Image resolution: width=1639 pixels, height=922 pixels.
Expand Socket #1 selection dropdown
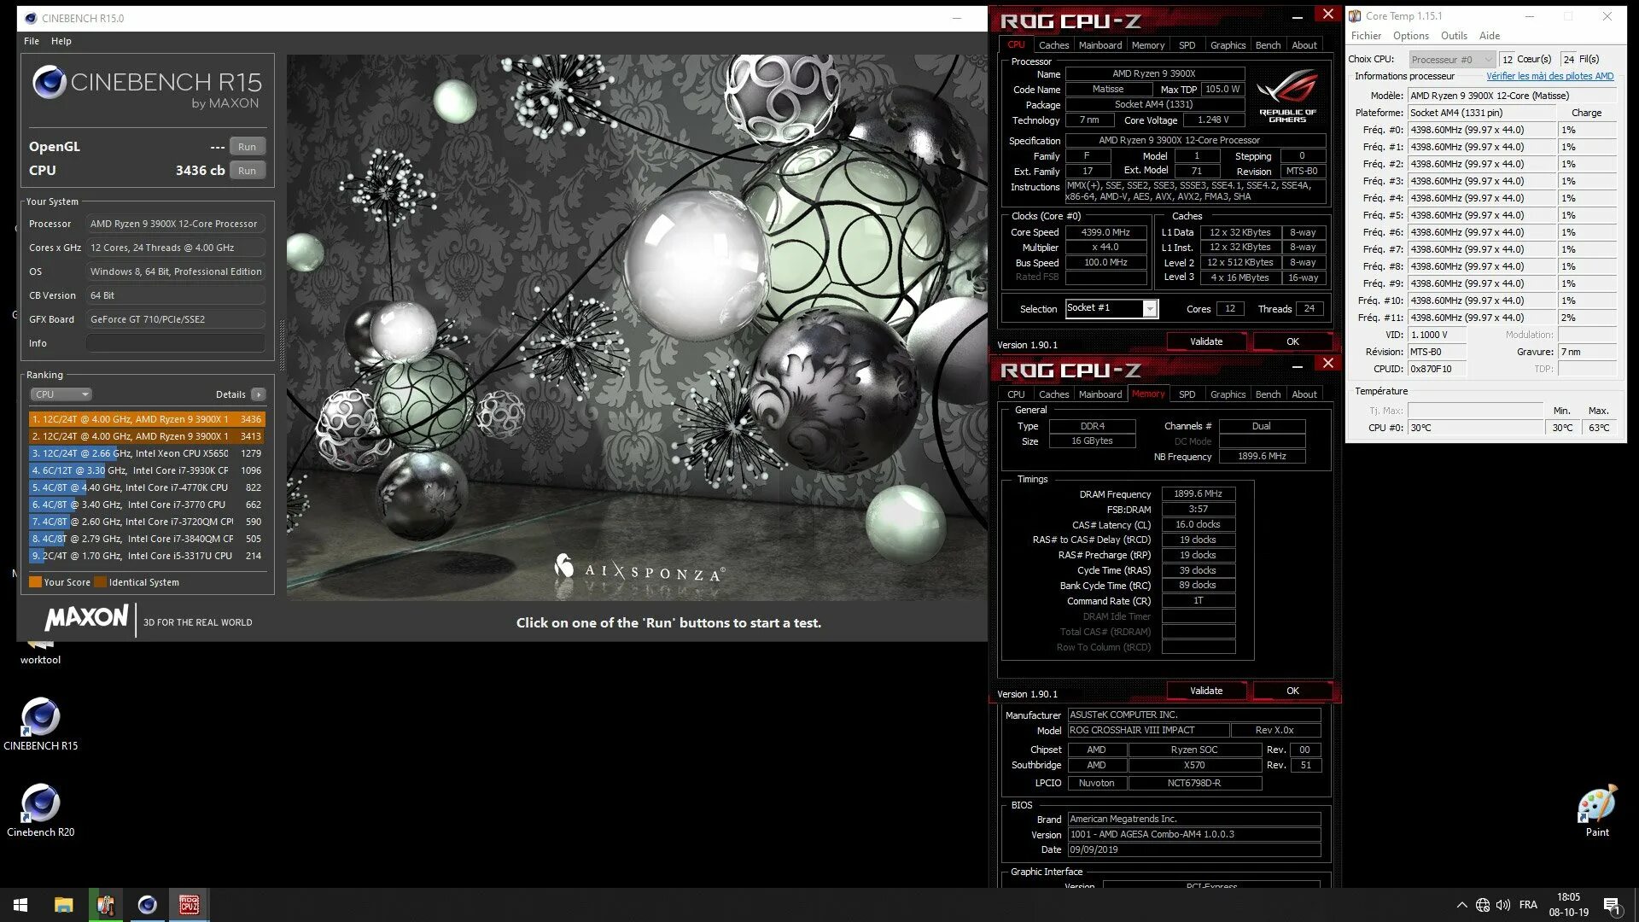click(x=1149, y=308)
